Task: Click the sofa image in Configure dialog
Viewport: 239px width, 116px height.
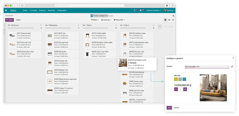Action: [213, 88]
